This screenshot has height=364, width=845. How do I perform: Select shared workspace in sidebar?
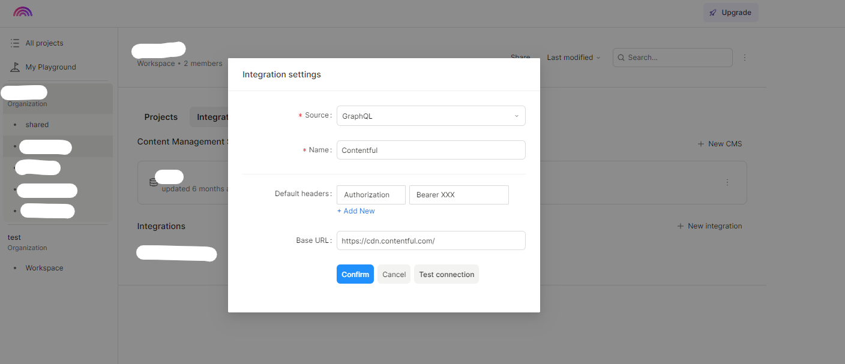tap(37, 125)
